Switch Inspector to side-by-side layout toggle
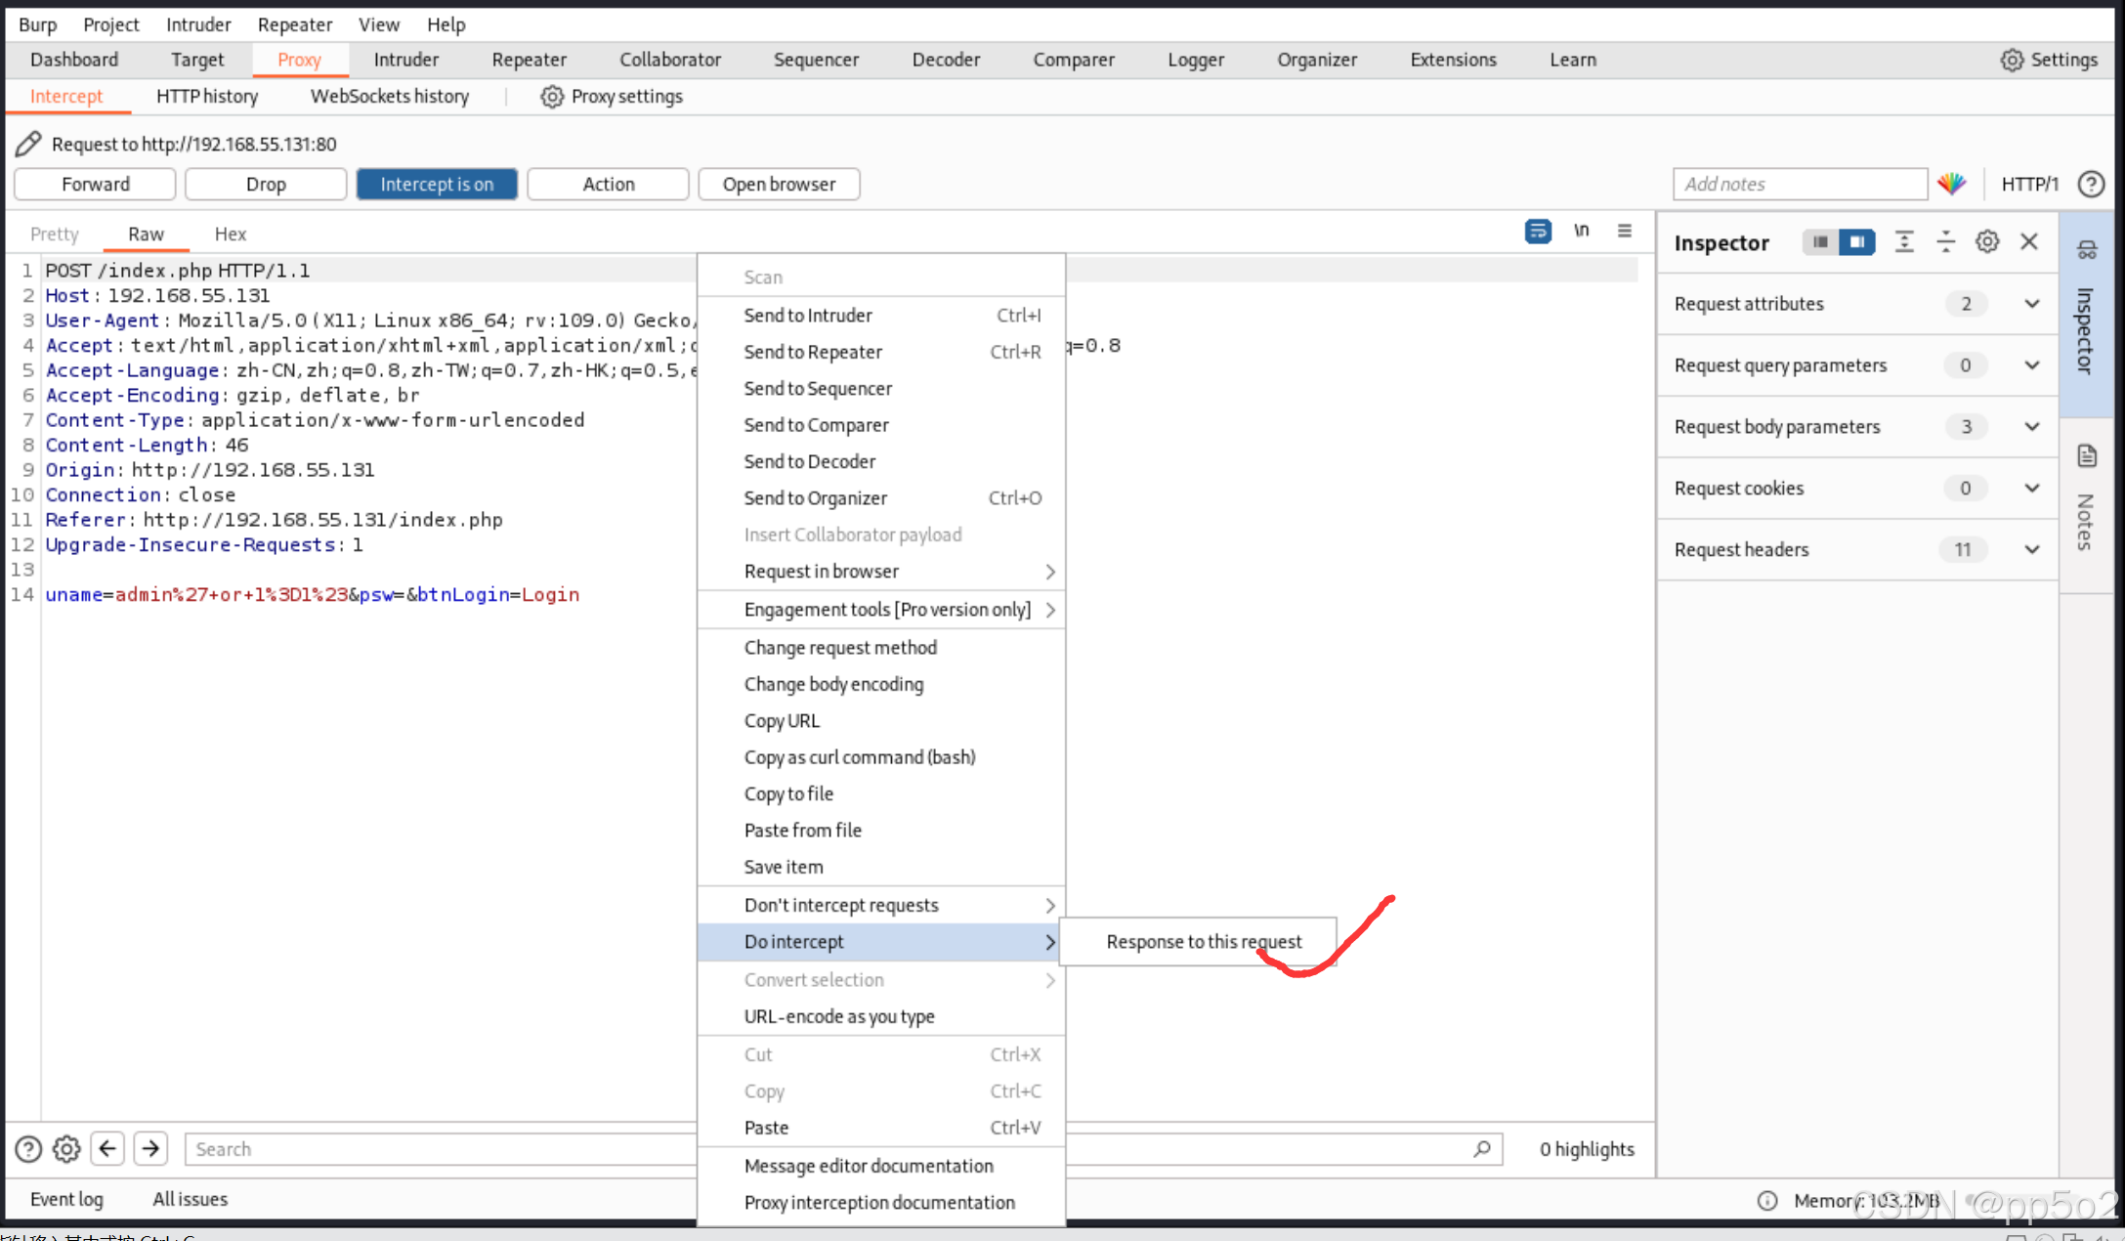 click(x=1856, y=242)
